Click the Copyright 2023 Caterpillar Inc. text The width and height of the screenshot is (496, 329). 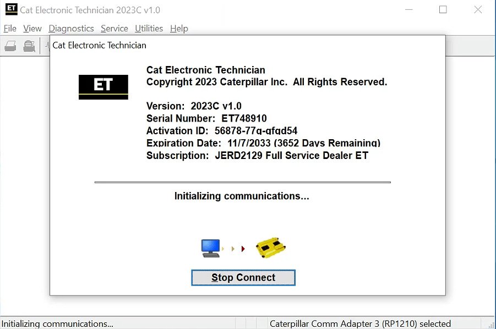pyautogui.click(x=266, y=82)
